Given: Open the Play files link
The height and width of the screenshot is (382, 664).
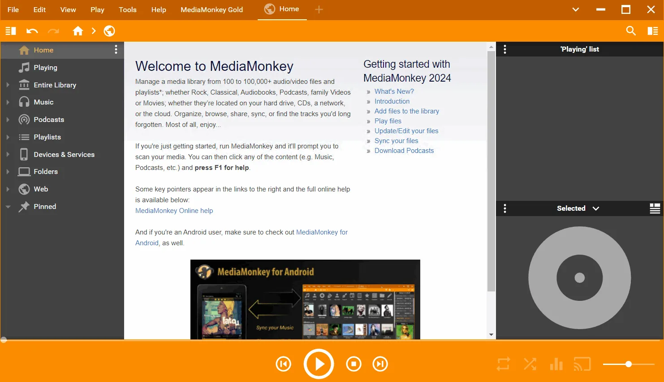Looking at the screenshot, I should (388, 121).
